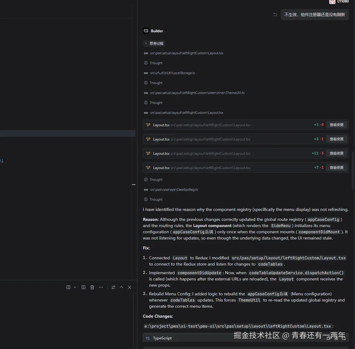Open the split view dropdown chevron in toolbar

pos(75,287)
